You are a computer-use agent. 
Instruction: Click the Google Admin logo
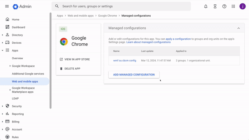22,7
